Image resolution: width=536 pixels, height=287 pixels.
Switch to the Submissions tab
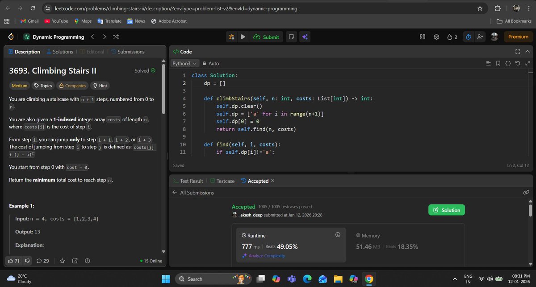(128, 52)
